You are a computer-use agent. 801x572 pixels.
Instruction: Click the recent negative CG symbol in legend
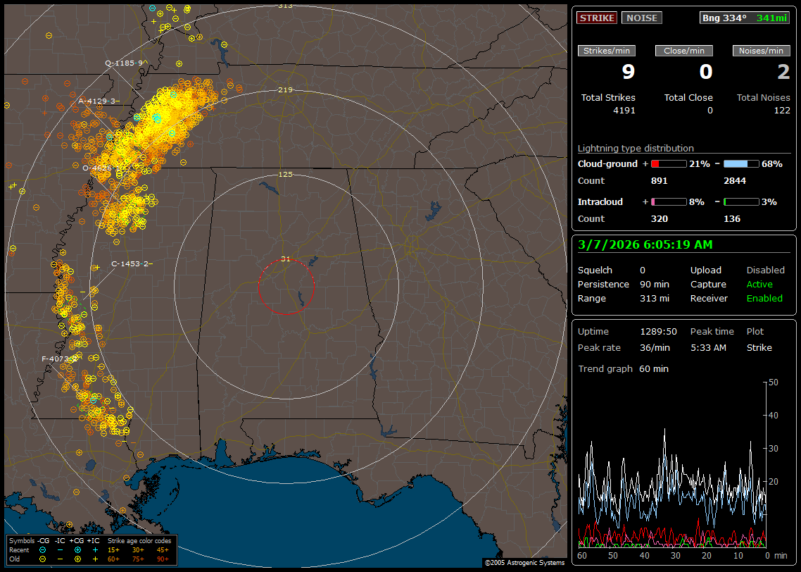[43, 549]
